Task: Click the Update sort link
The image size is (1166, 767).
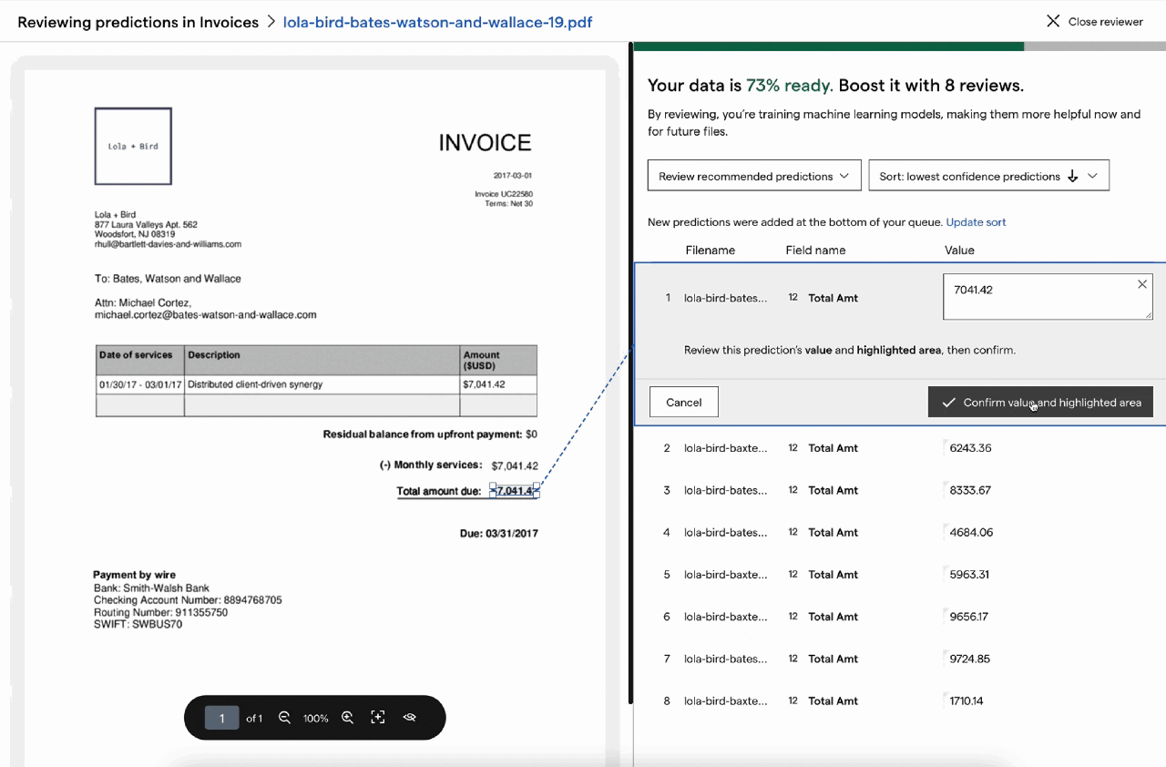Action: pos(976,222)
